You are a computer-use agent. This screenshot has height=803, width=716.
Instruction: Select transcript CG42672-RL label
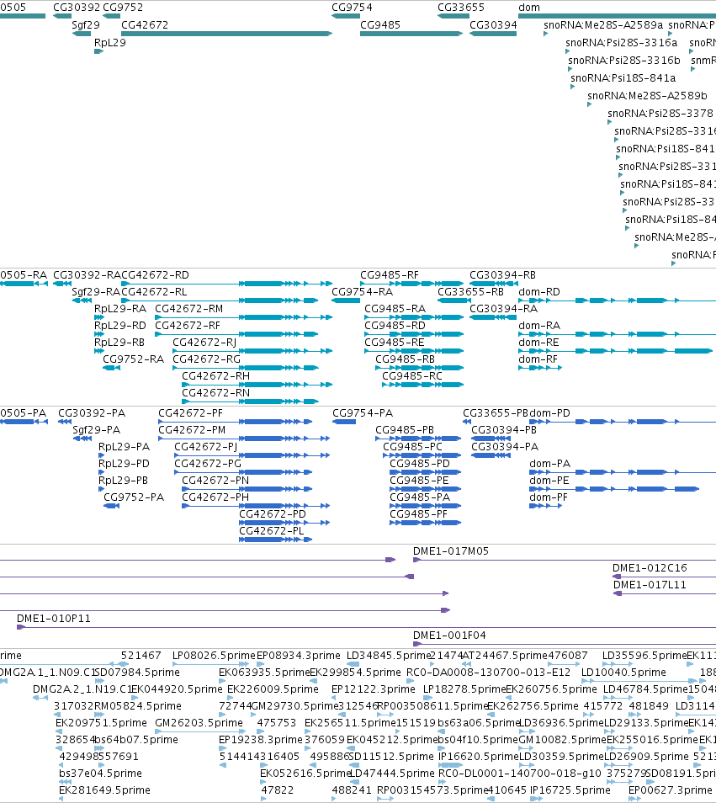154,292
